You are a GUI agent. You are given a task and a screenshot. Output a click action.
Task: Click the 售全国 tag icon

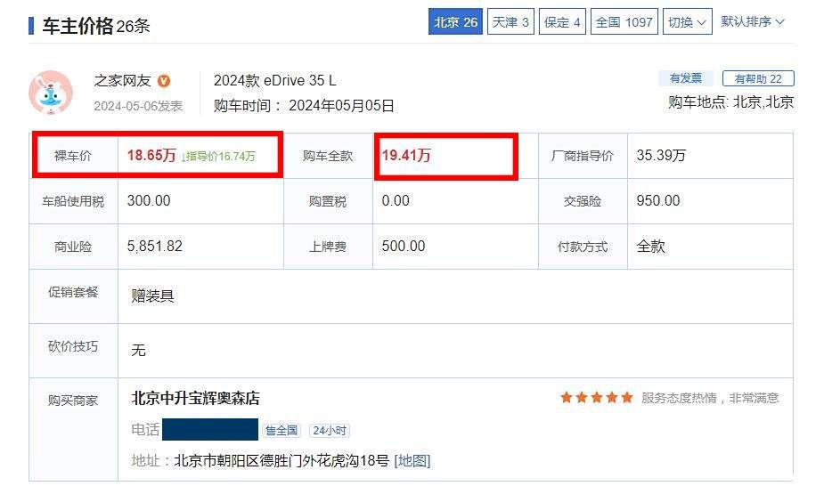tap(281, 431)
